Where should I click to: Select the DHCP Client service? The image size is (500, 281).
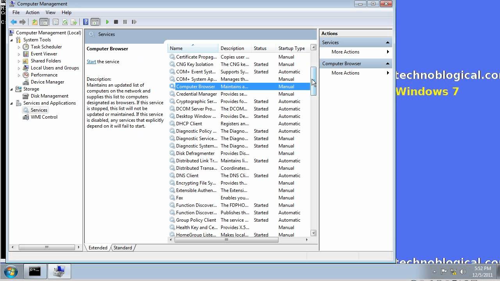click(239, 124)
